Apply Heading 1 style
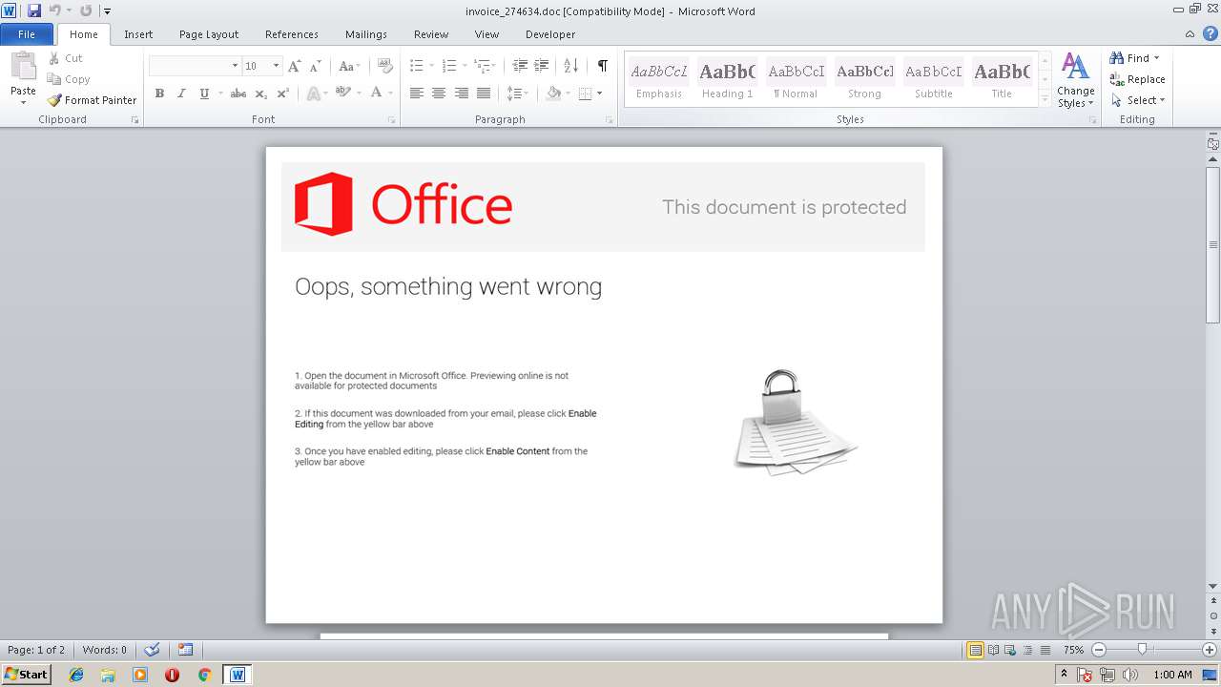Screen dimensions: 1221x687 (727, 80)
